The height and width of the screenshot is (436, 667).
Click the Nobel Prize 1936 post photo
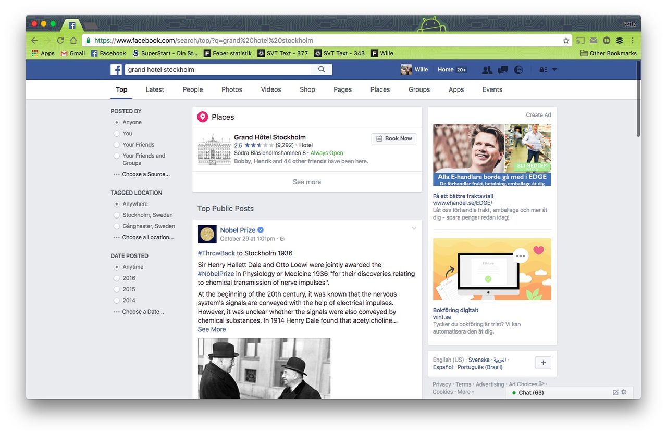tap(264, 368)
